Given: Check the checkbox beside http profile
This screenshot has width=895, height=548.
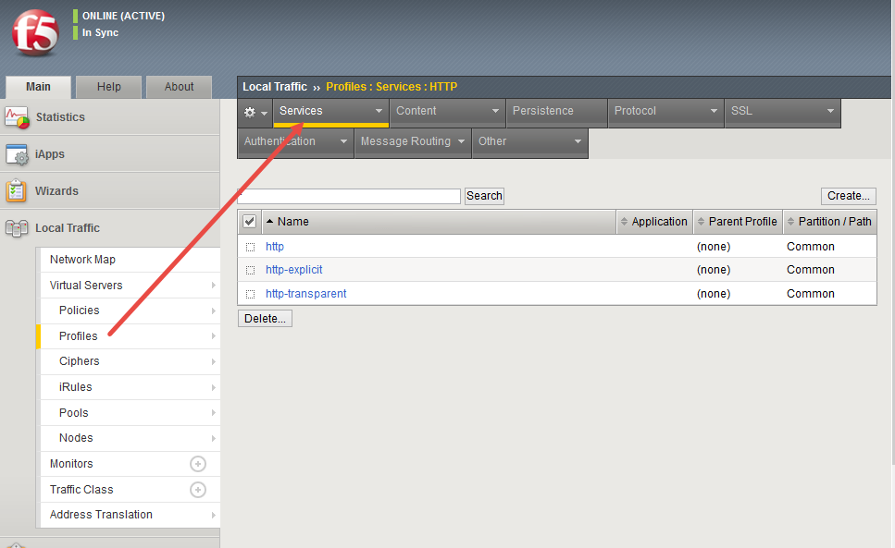Looking at the screenshot, I should coord(251,246).
